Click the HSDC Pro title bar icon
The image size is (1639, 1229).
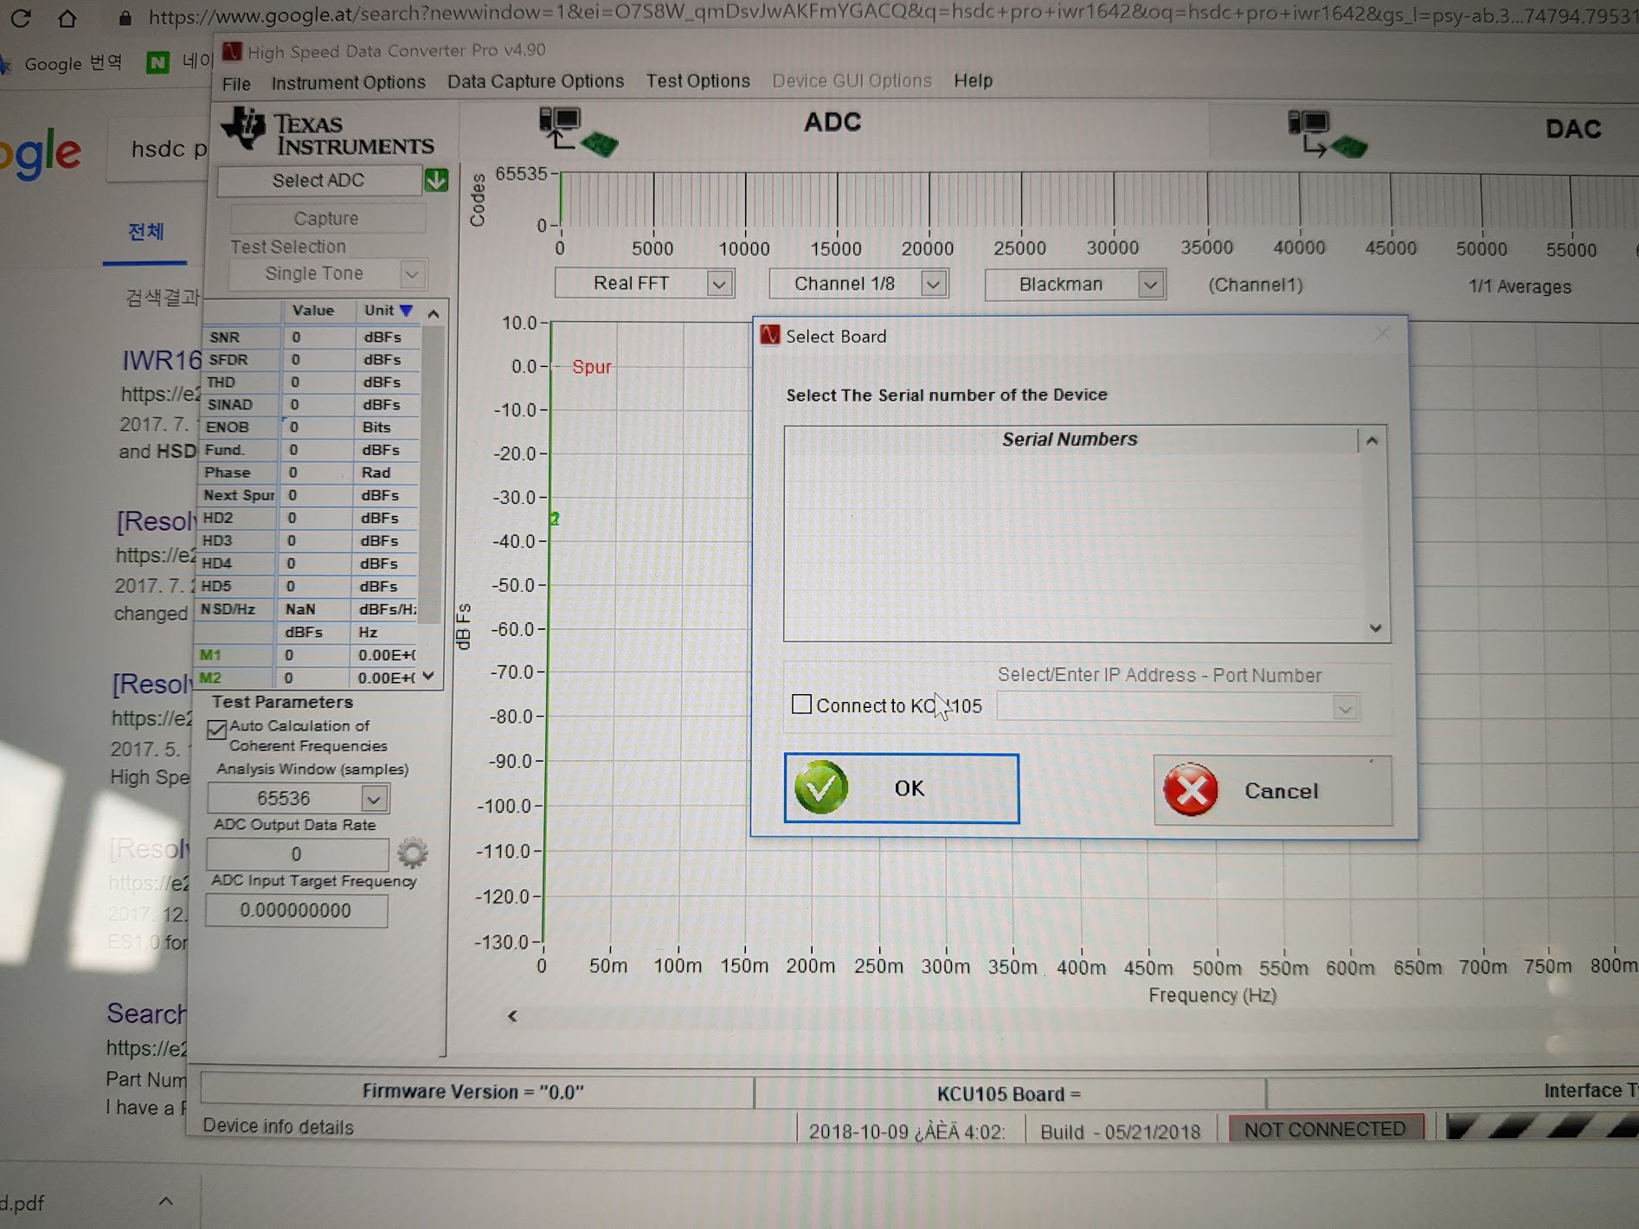pos(232,51)
